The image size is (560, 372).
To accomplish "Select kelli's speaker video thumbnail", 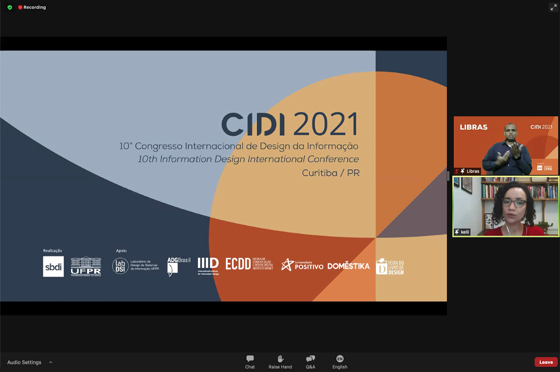I will pos(506,207).
